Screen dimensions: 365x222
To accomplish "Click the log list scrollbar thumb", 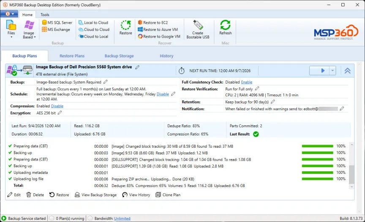I will pos(351,174).
